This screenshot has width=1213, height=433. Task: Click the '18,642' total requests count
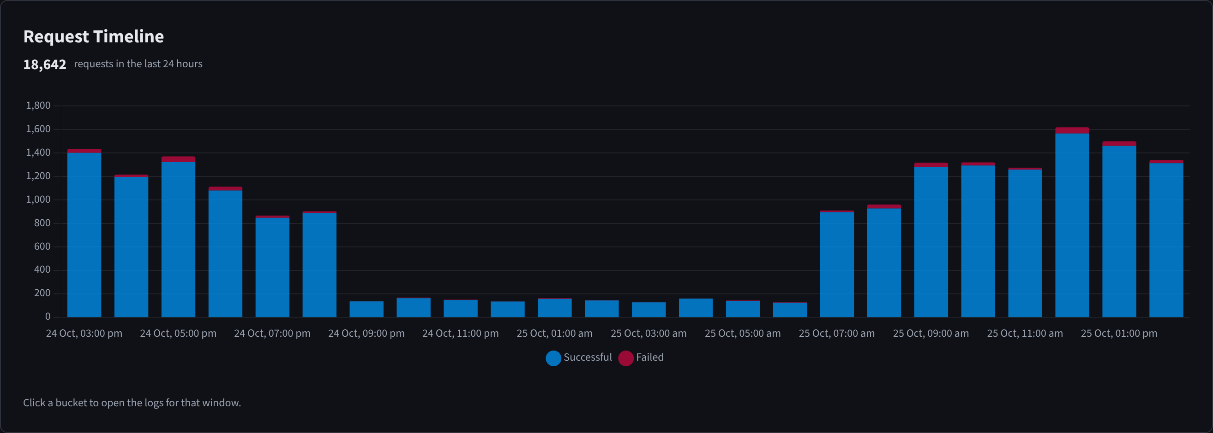(45, 64)
